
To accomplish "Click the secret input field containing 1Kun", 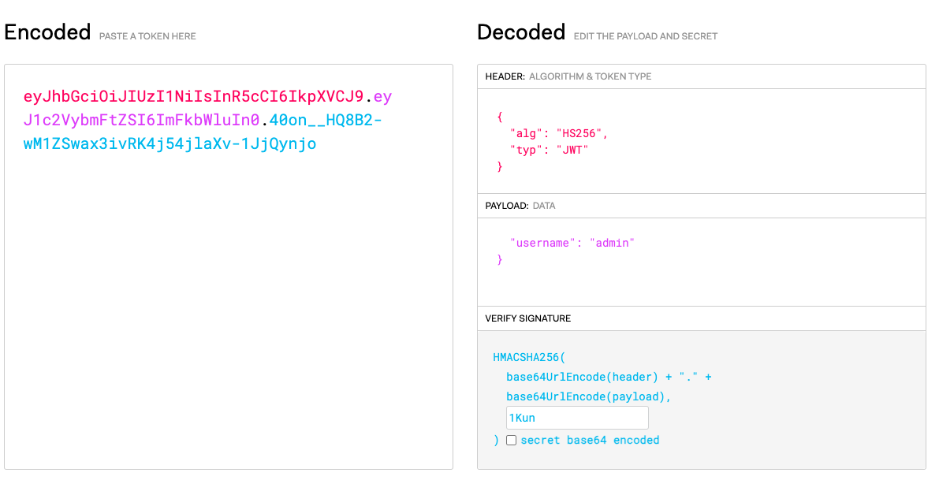I will 576,419.
